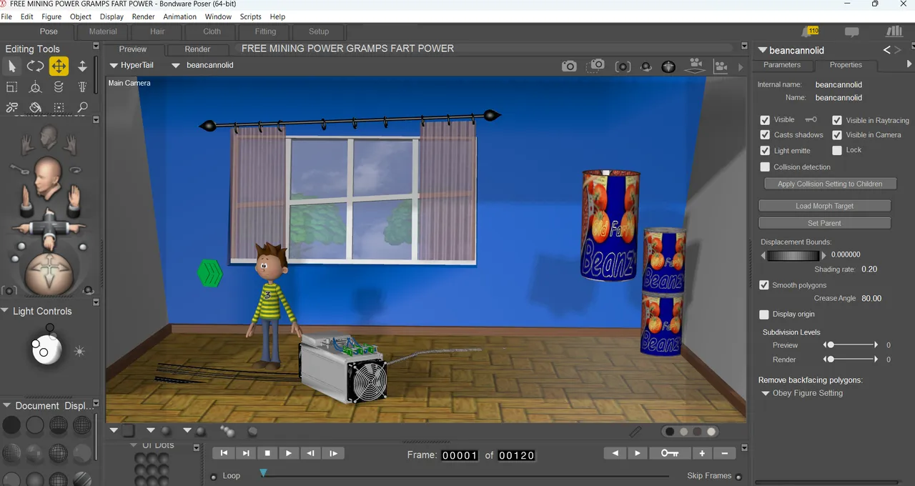Switch to the Material room tab
Image resolution: width=915 pixels, height=486 pixels.
pos(103,31)
